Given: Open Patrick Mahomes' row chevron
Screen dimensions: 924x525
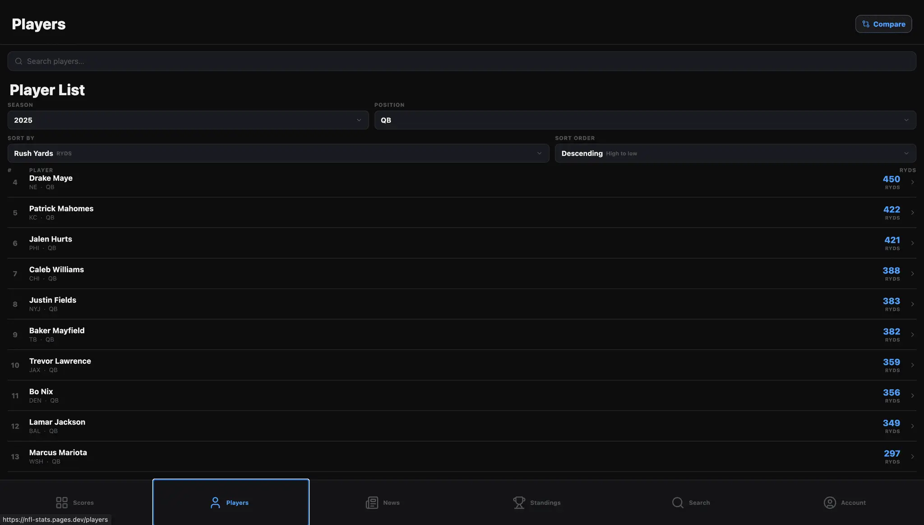Looking at the screenshot, I should click(x=912, y=213).
